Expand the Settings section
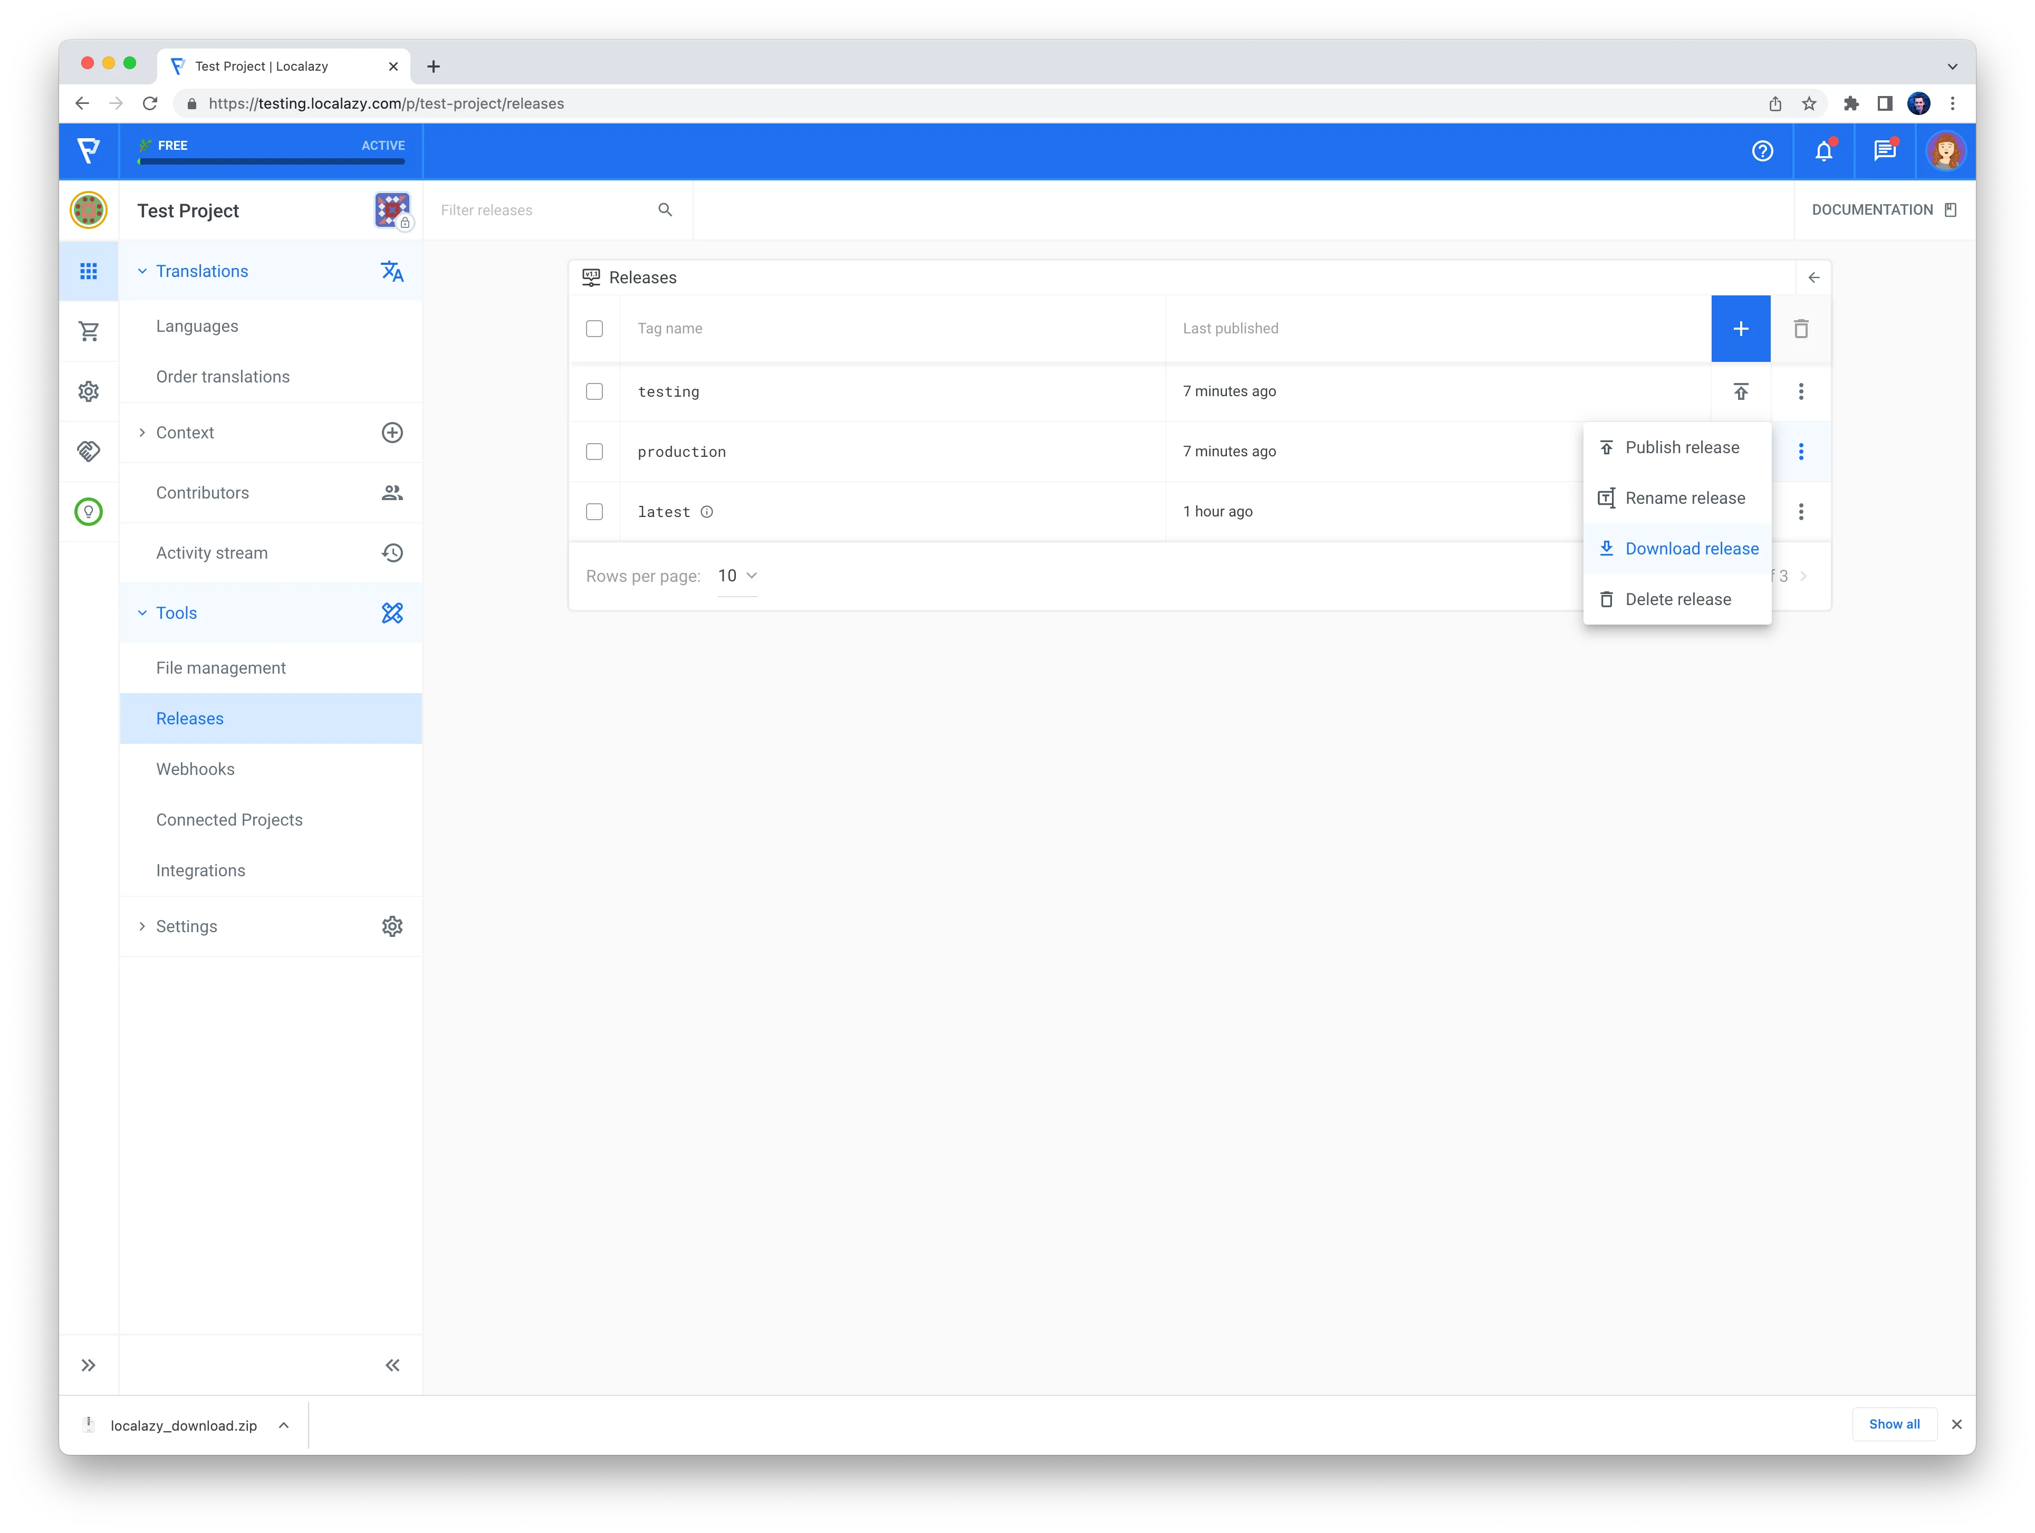Image resolution: width=2035 pixels, height=1533 pixels. point(142,927)
